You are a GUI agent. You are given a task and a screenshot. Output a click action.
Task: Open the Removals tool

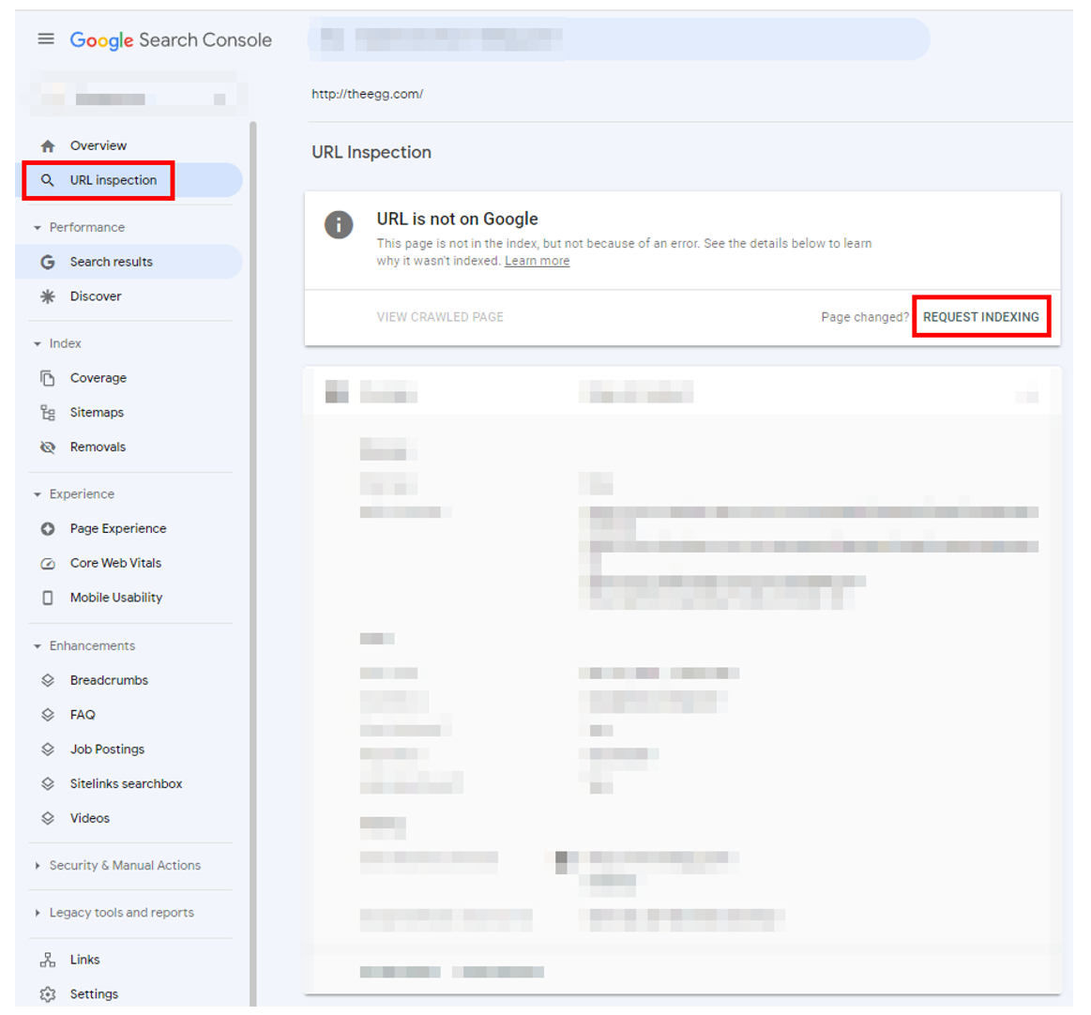tap(129, 447)
